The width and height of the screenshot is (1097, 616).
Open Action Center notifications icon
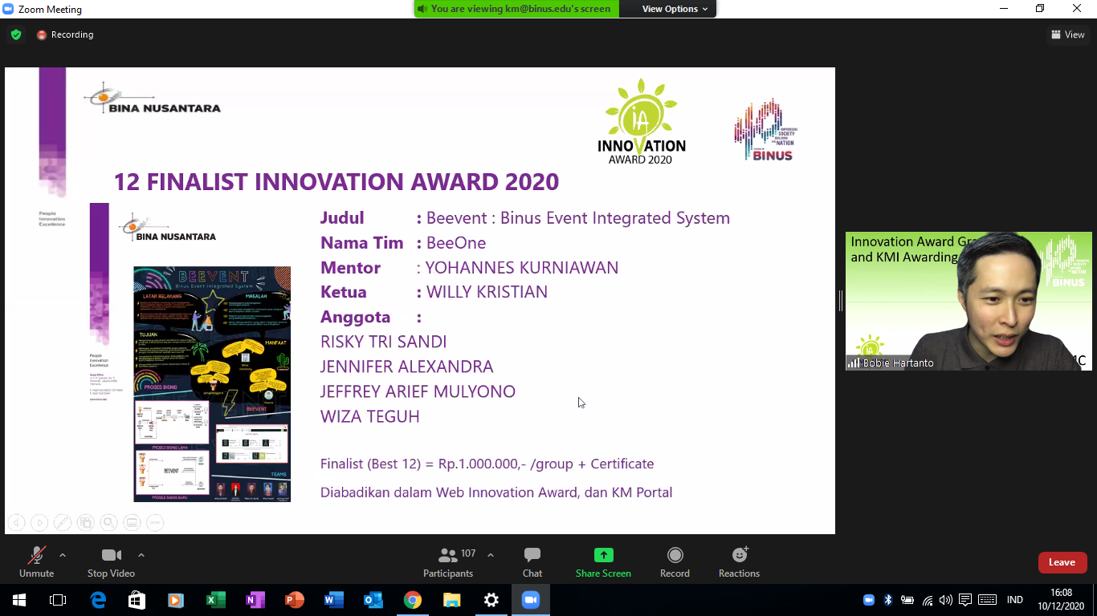point(965,600)
